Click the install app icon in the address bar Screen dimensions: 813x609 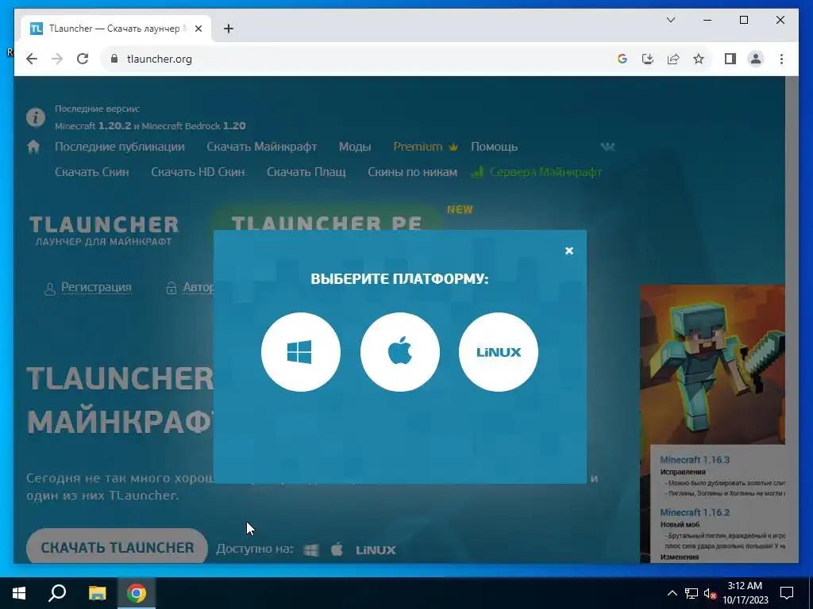[x=648, y=59]
